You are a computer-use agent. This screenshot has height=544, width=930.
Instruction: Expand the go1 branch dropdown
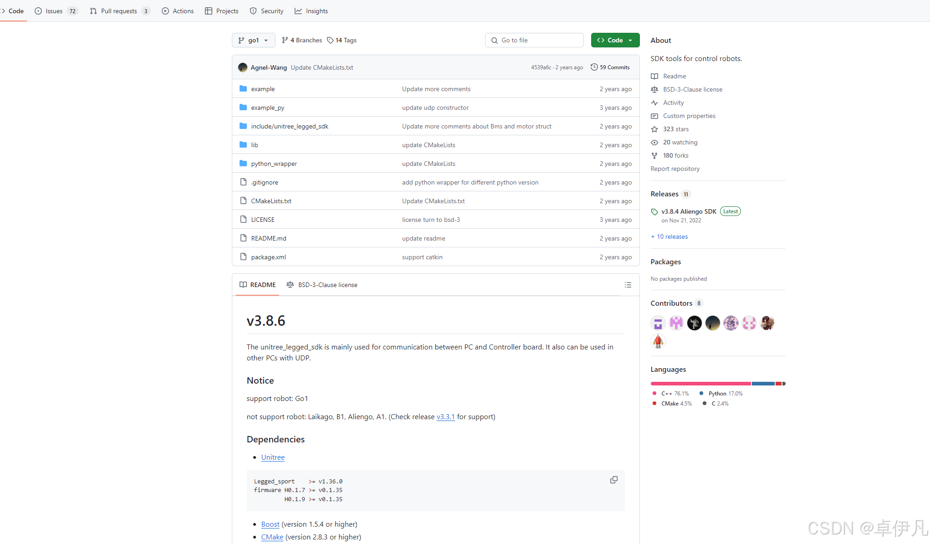click(x=253, y=40)
